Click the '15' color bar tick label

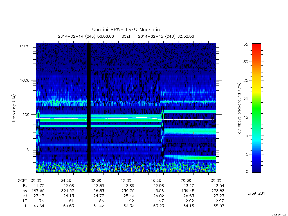[x=246, y=117]
